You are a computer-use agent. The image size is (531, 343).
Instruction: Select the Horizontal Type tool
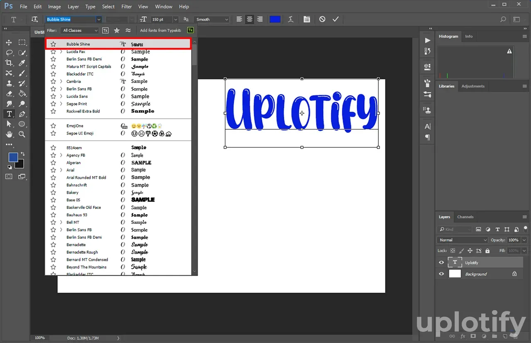click(x=9, y=114)
